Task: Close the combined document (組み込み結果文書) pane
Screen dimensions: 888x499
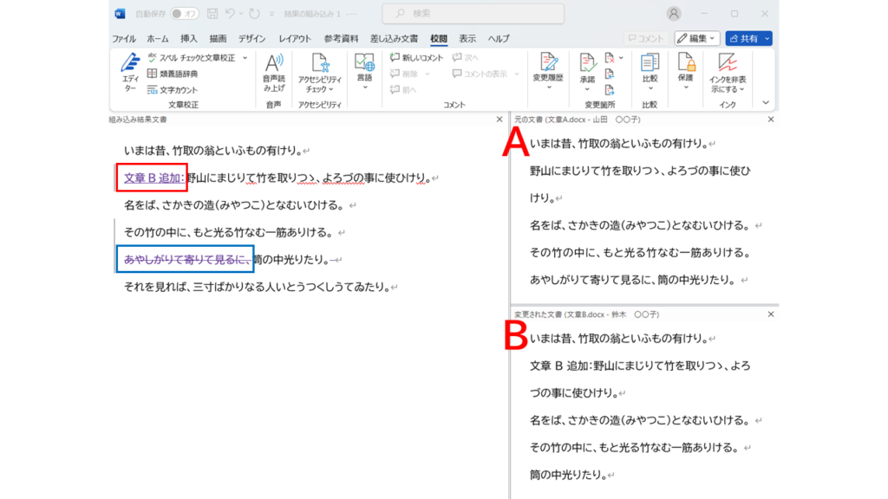Action: click(x=499, y=120)
